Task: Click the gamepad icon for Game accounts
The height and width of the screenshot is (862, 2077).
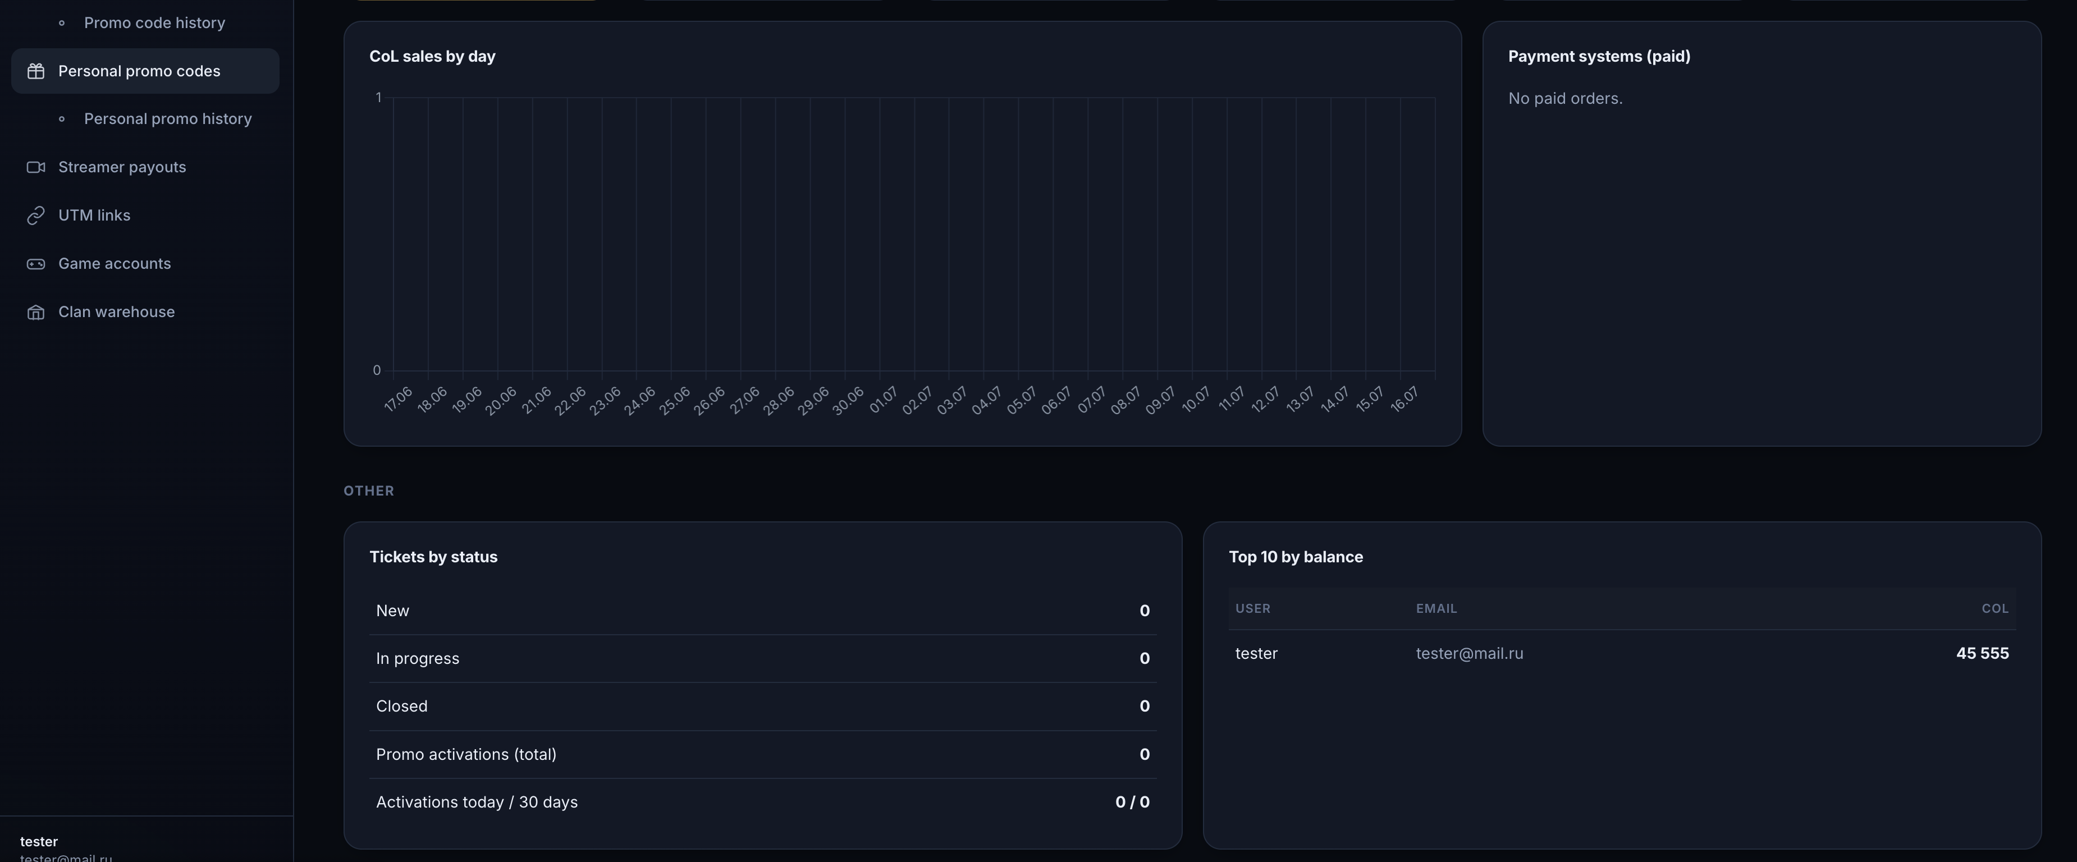Action: tap(35, 264)
